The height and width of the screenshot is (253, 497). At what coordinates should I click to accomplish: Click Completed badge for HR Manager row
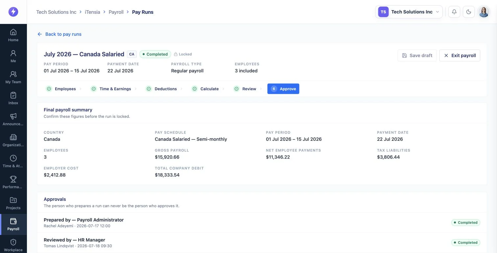coord(465,242)
